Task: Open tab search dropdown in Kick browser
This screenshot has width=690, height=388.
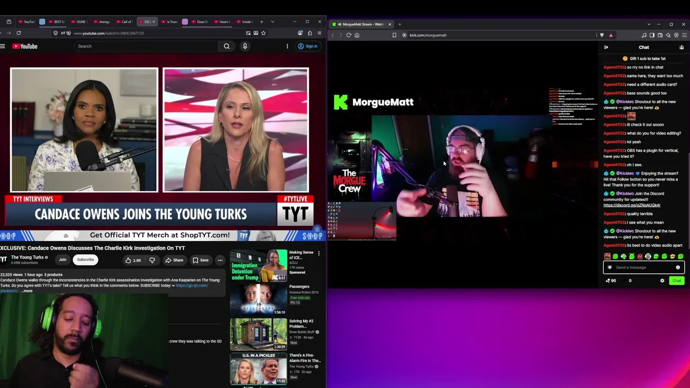Action: coord(649,24)
